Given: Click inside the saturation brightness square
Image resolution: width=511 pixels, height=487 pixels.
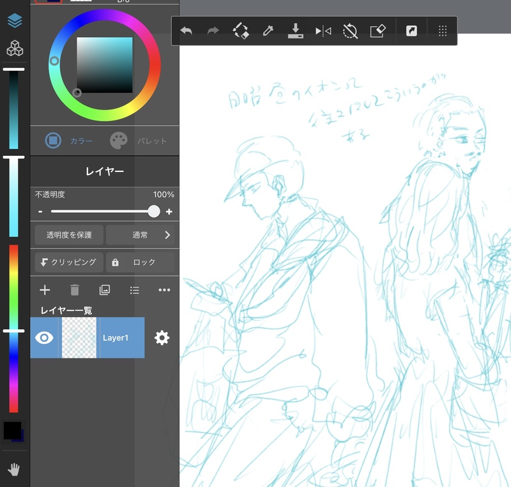Looking at the screenshot, I should click(x=105, y=65).
